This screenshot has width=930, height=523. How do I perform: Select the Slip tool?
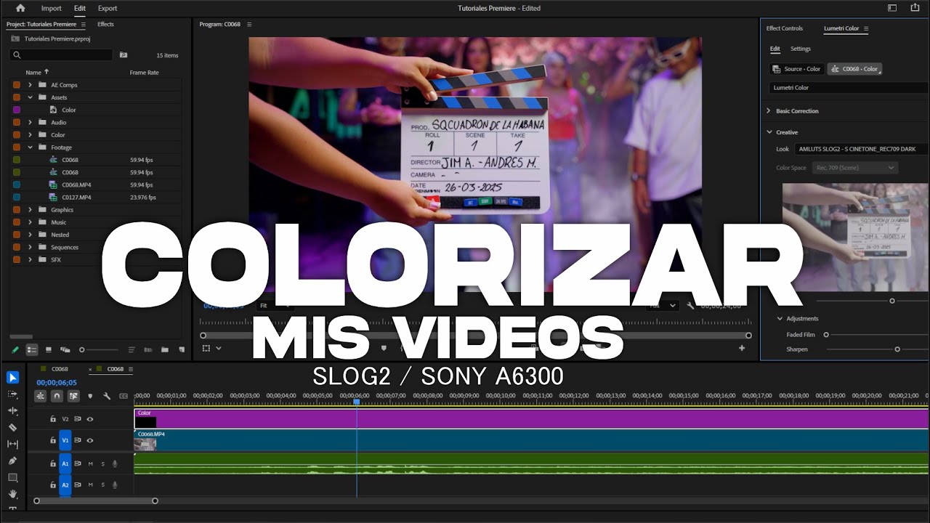click(12, 444)
